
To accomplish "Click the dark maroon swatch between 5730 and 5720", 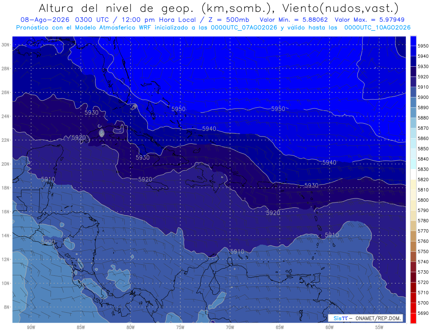I will 413,277.
